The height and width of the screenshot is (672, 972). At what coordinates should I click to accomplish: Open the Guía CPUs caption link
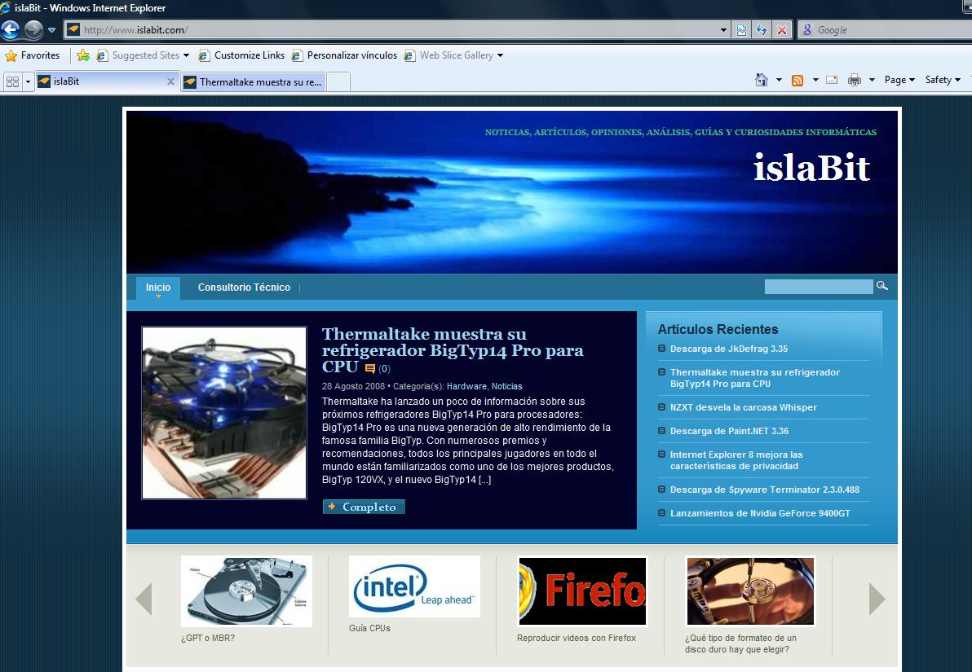tap(369, 628)
